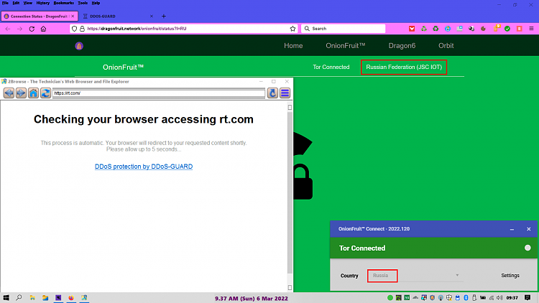Open the View menu

click(27, 3)
